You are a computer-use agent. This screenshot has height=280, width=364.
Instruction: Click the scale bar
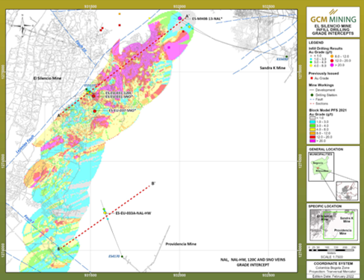pos(332,250)
